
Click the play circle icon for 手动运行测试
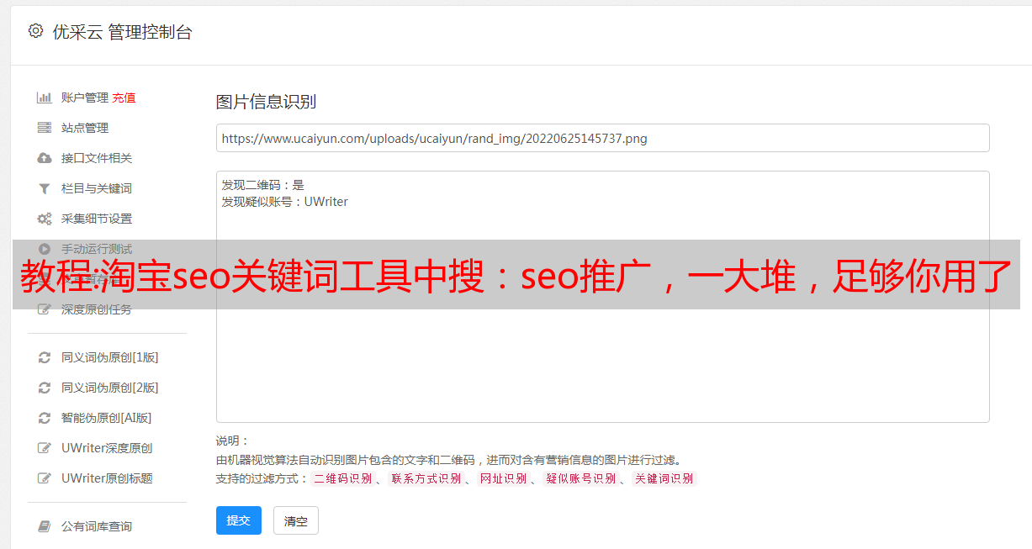point(45,249)
